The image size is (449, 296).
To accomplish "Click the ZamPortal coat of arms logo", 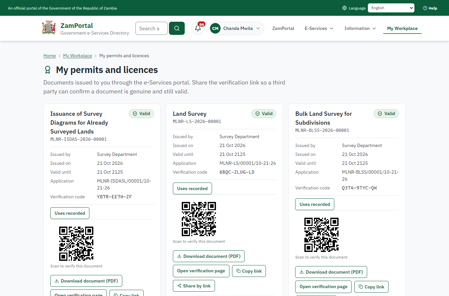I will [49, 28].
